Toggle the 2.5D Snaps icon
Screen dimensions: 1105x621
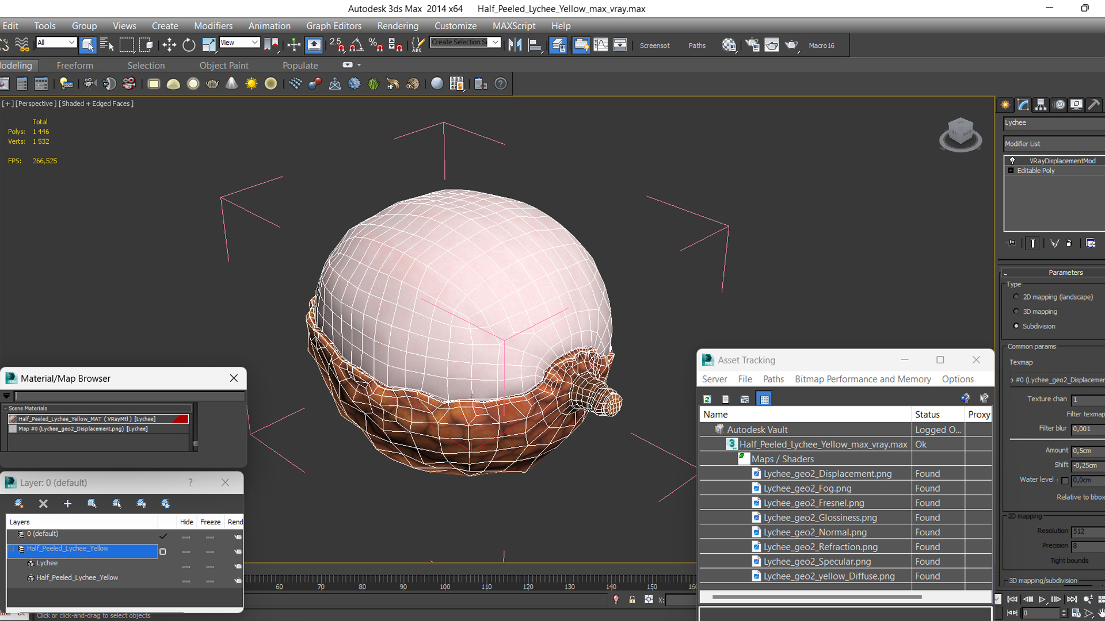pyautogui.click(x=337, y=45)
